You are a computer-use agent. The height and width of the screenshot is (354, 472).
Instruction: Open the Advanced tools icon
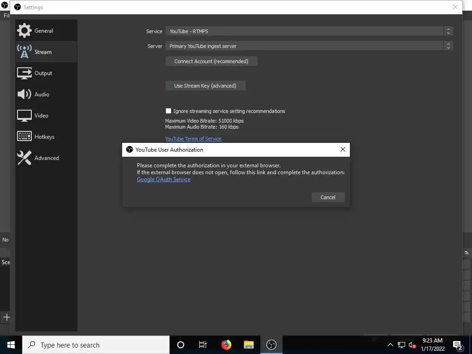24,158
